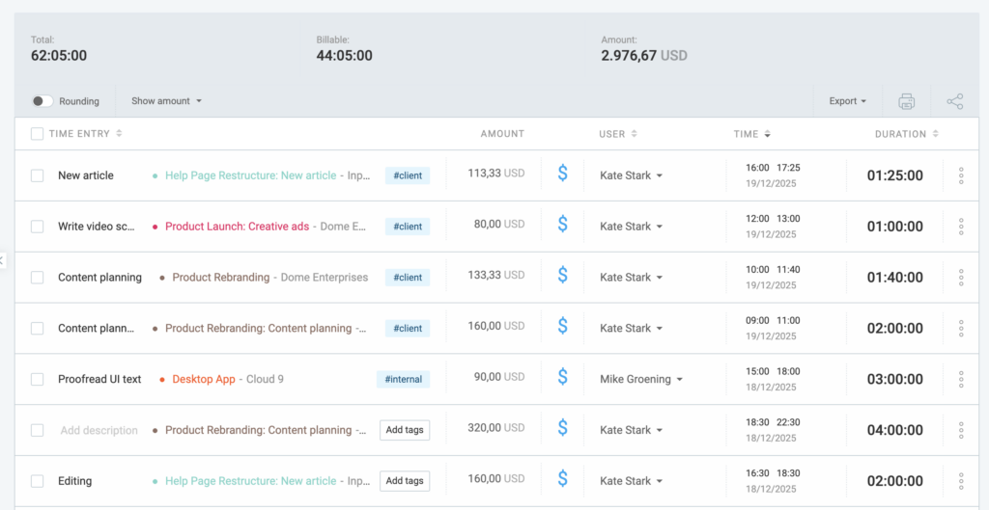The height and width of the screenshot is (510, 989).
Task: Check the select-all checkbox beside TIME ENTRY
Action: tap(37, 134)
